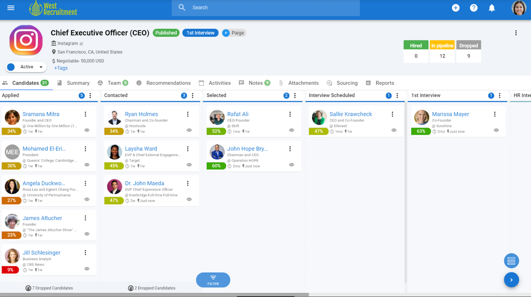Open the Recommendations tab
531x297 pixels.
(x=163, y=83)
